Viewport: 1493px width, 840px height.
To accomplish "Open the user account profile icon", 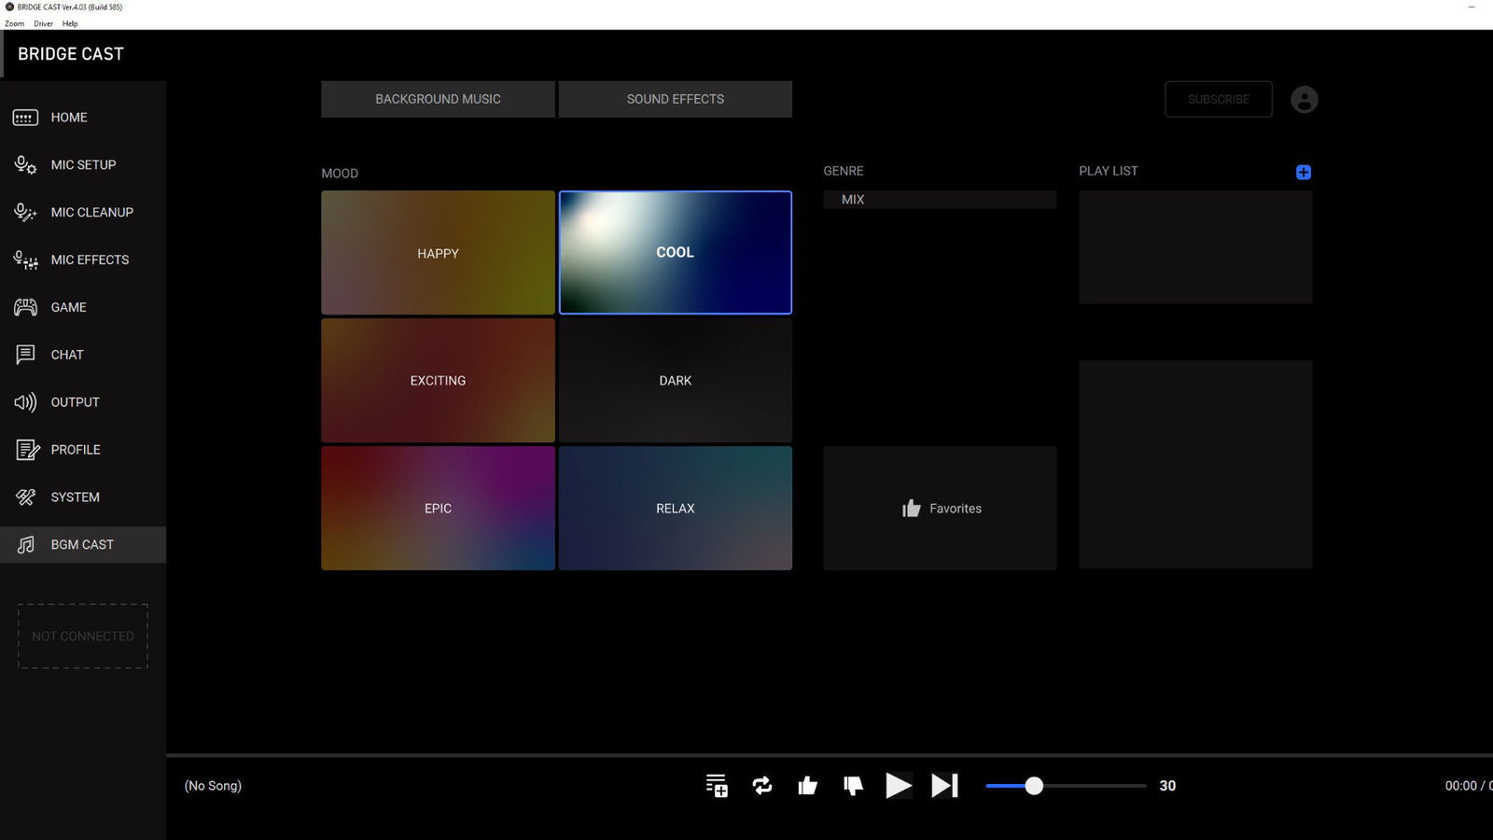I will 1304,99.
